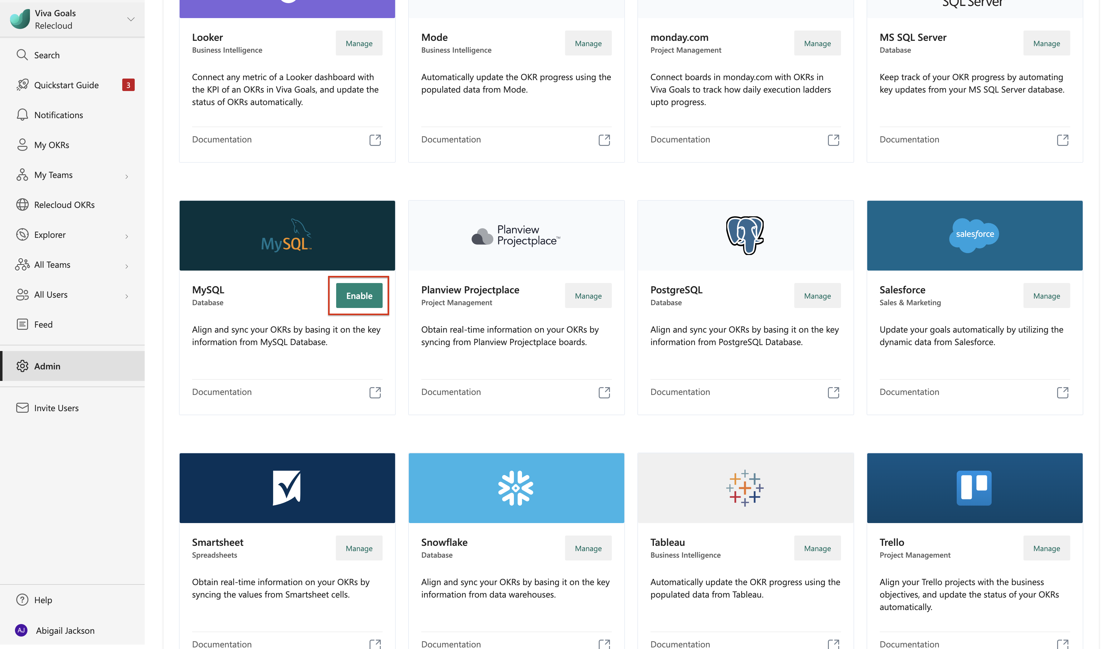
Task: Click Abigail Jackson profile name
Action: [x=65, y=630]
